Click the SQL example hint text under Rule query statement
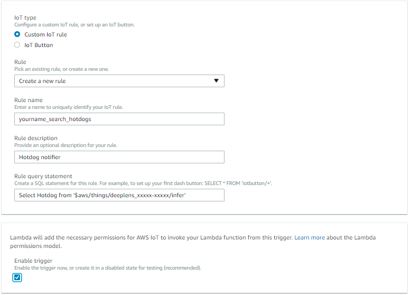This screenshot has height=295, width=411. [x=143, y=183]
